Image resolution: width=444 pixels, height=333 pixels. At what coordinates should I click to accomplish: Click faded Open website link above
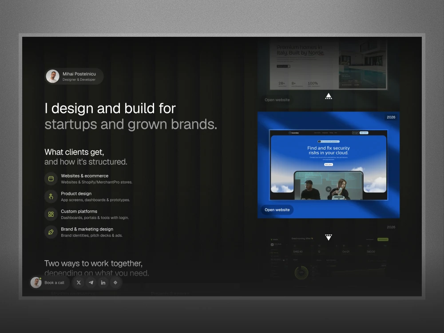pos(277,100)
